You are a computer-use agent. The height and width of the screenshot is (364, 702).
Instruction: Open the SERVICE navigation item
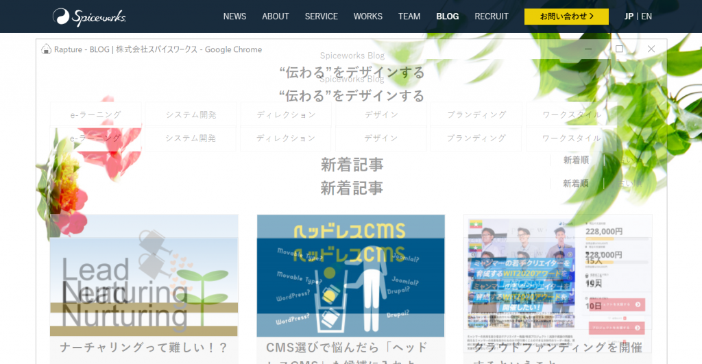tap(321, 16)
